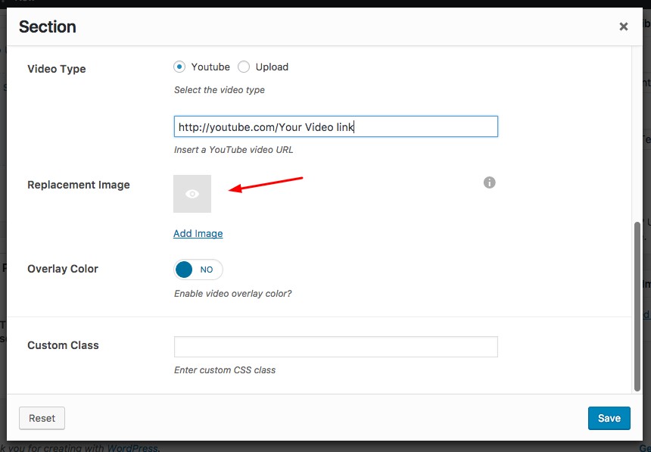Focus the YouTube video URL field

pos(336,126)
